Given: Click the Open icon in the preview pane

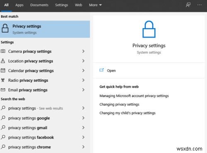Looking at the screenshot, I should pyautogui.click(x=101, y=70).
